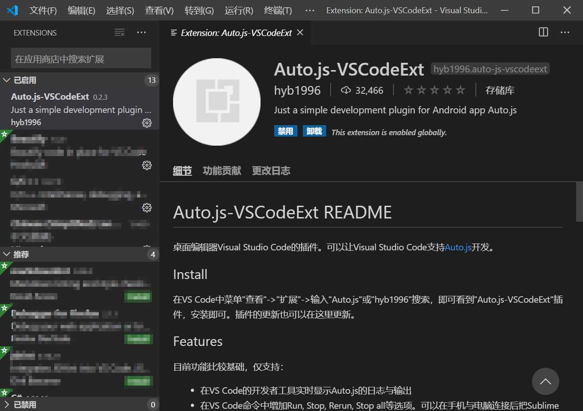Click the EXTENSIONS panel title
This screenshot has height=411, width=583.
[35, 33]
